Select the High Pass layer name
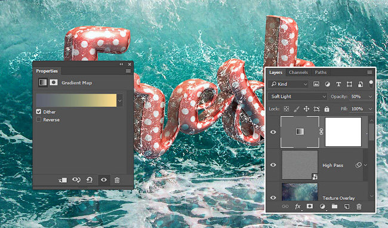Viewport: 388px width, 228px height. pyautogui.click(x=333, y=165)
